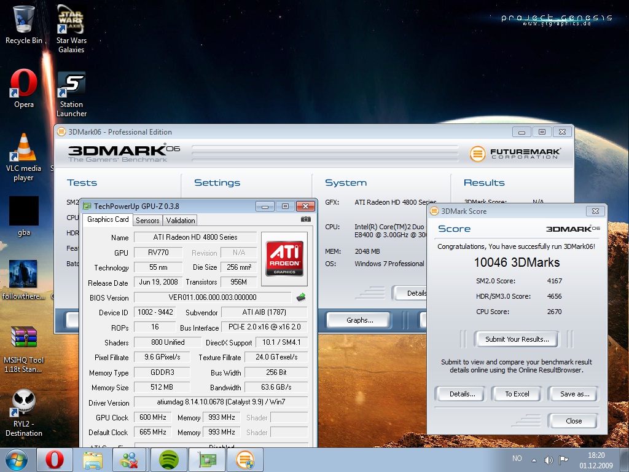Open the gba desktop icon
629x472 pixels.
(24, 216)
